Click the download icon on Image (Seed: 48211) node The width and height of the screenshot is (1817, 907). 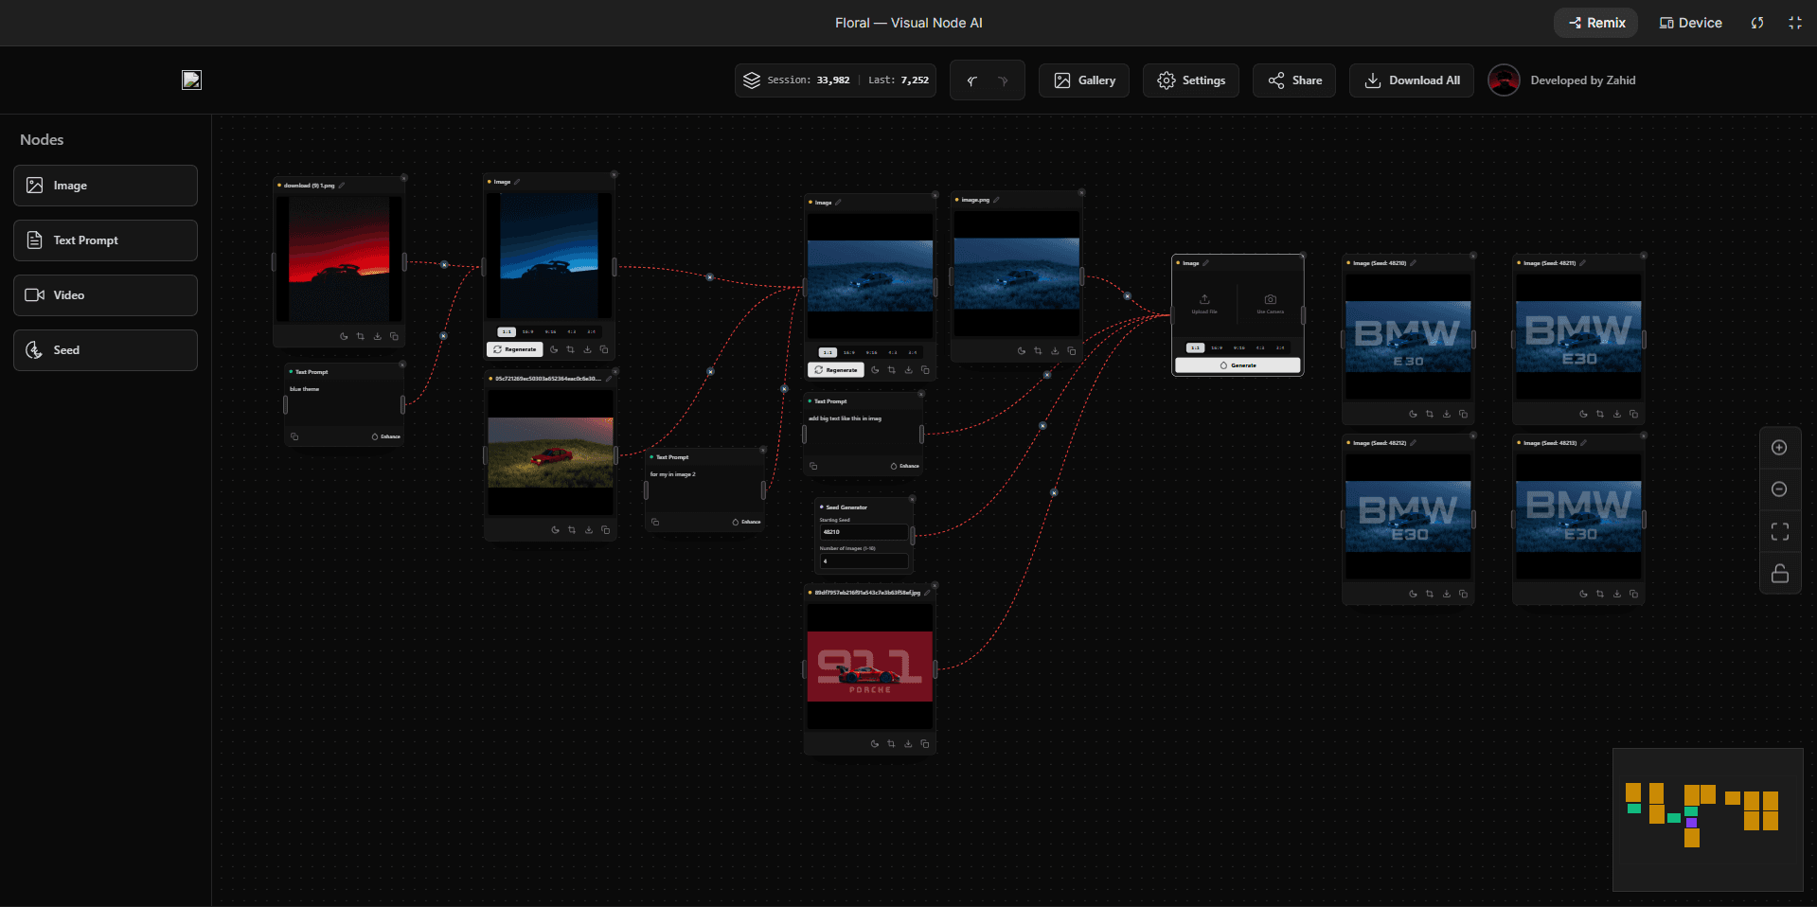(1617, 414)
